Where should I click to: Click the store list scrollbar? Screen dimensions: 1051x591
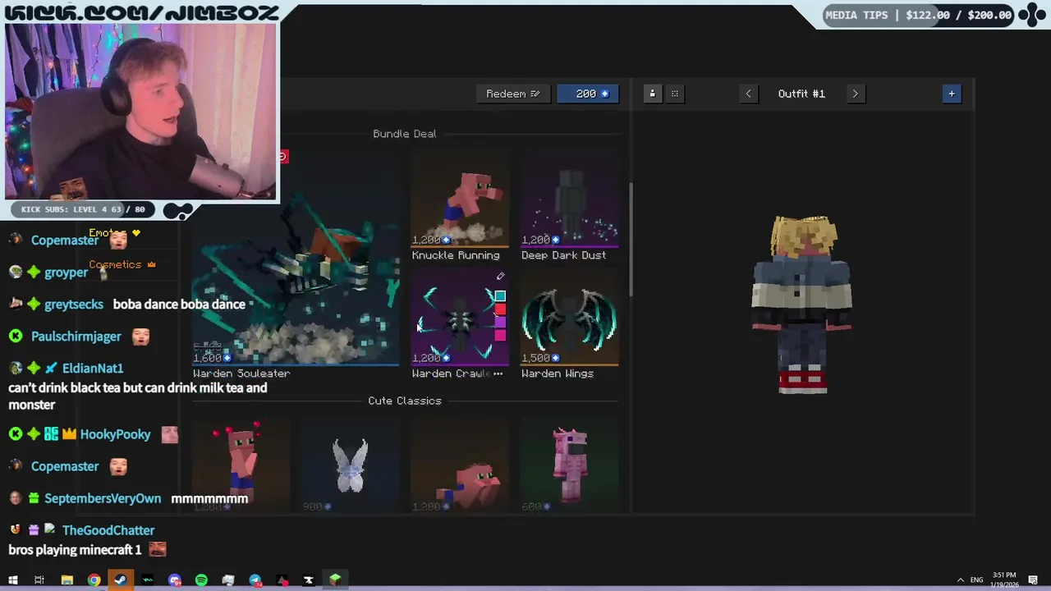point(631,240)
